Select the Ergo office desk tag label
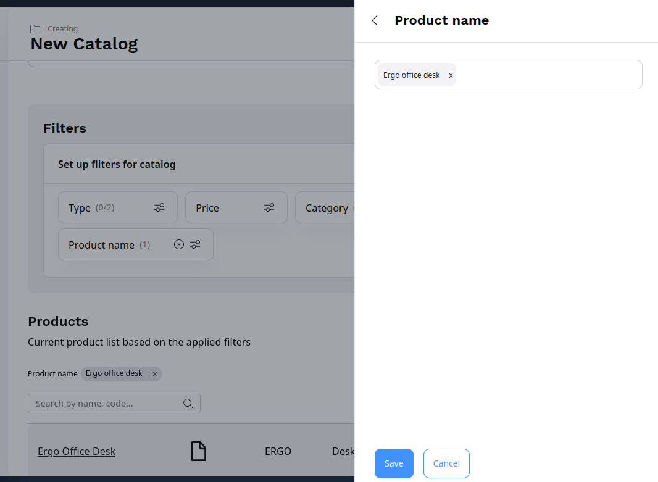 click(411, 75)
